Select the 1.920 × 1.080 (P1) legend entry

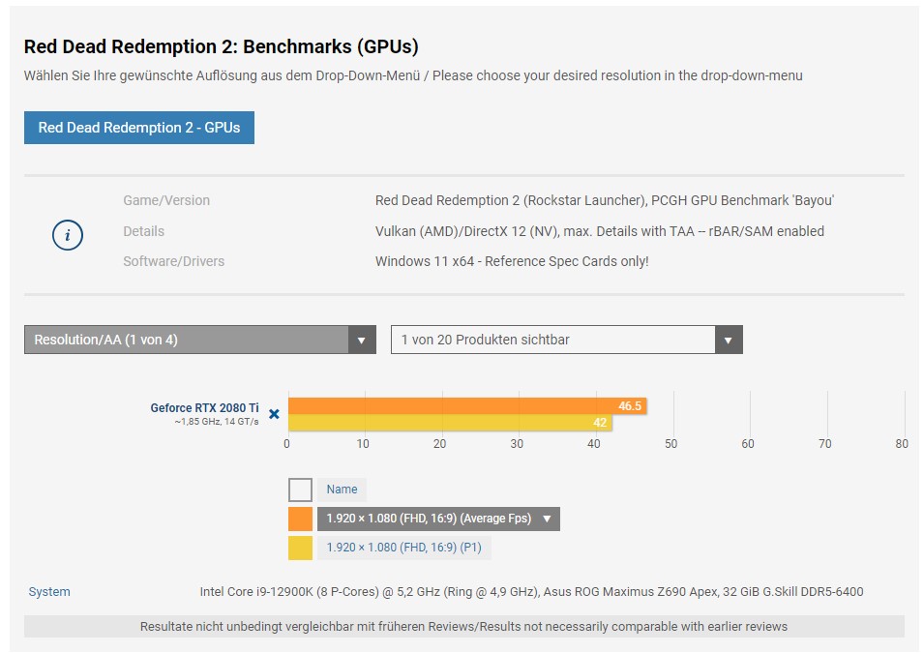pyautogui.click(x=404, y=548)
